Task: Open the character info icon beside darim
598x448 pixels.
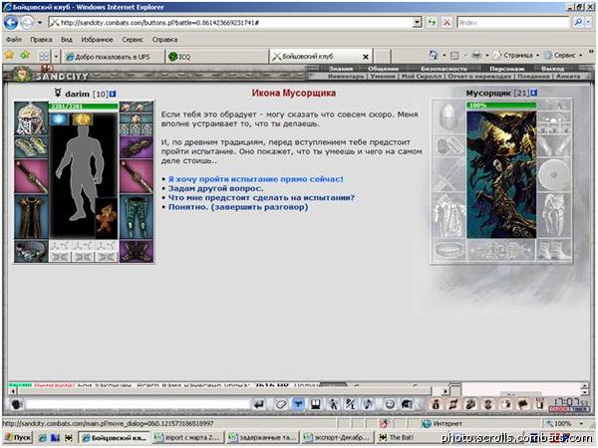Action: [113, 94]
